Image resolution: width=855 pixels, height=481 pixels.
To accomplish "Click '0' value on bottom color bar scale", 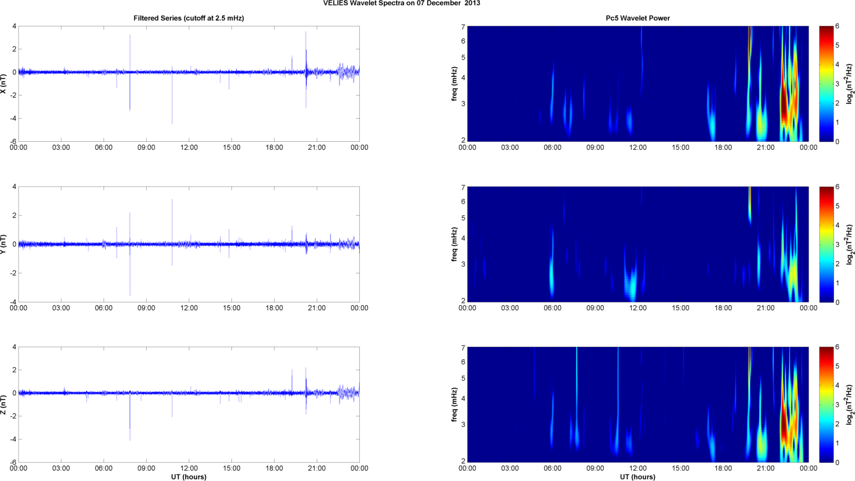I will pyautogui.click(x=837, y=462).
